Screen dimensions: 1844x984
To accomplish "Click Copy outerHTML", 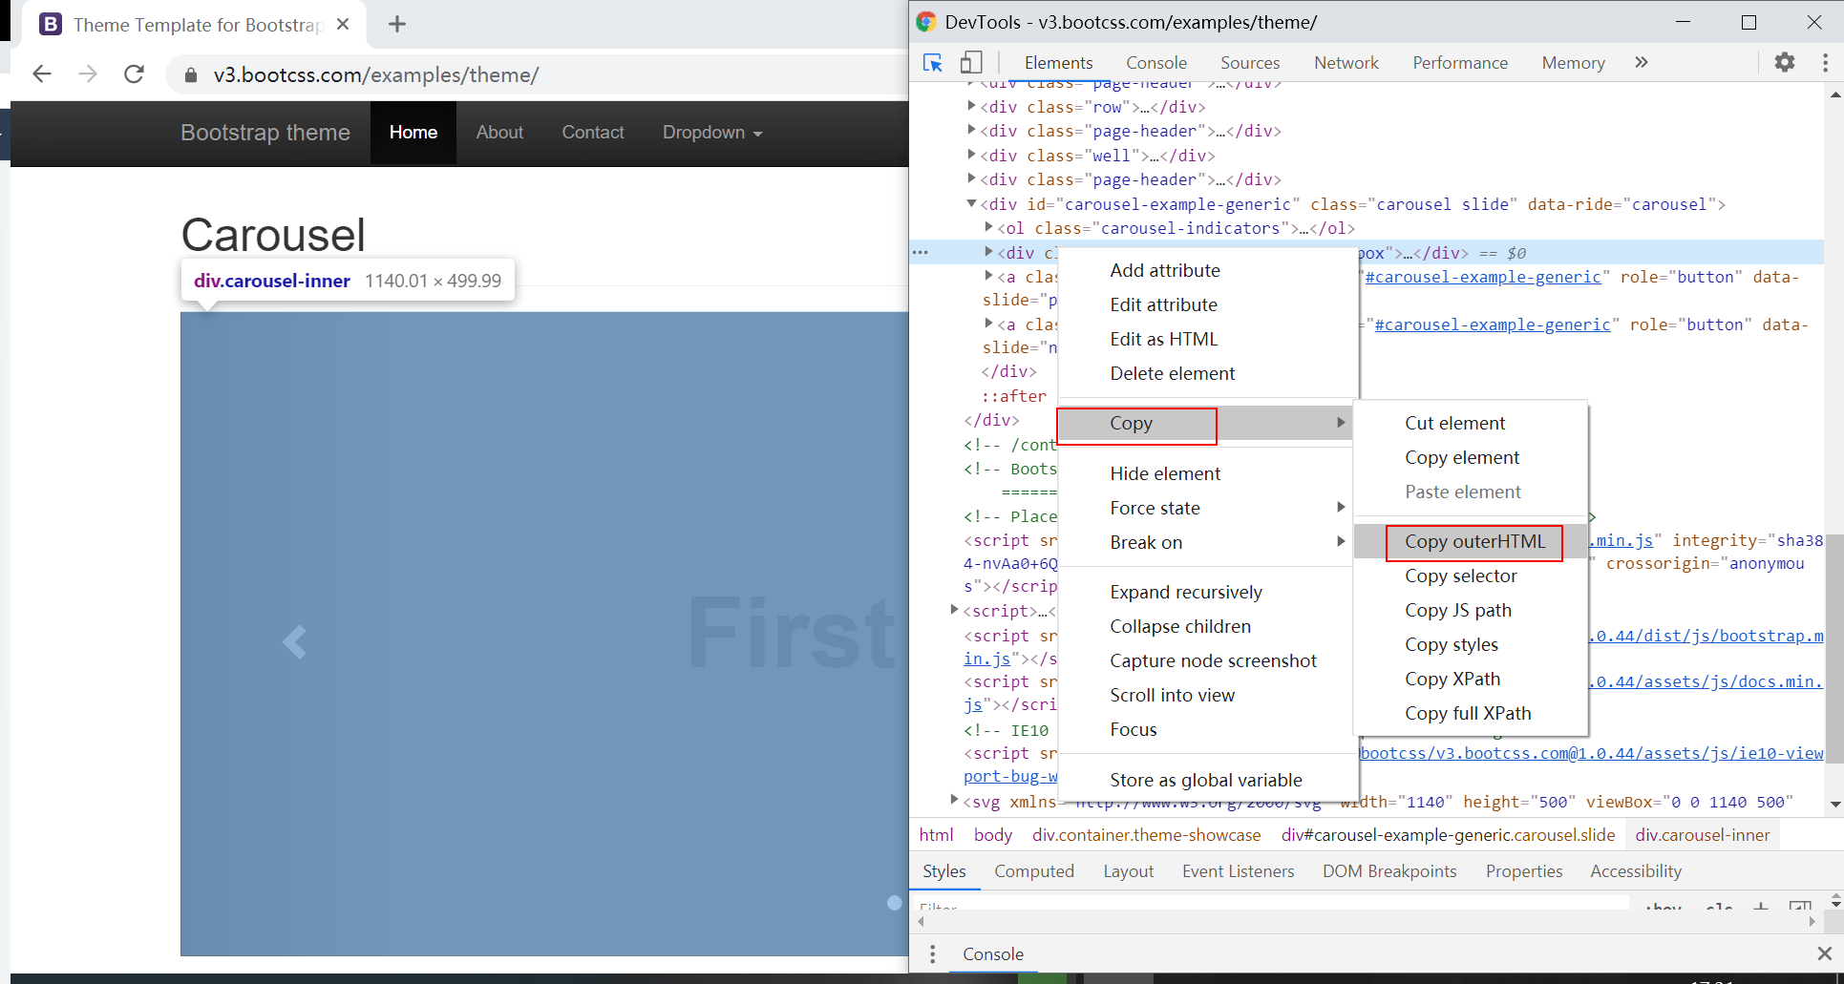I will pos(1471,541).
